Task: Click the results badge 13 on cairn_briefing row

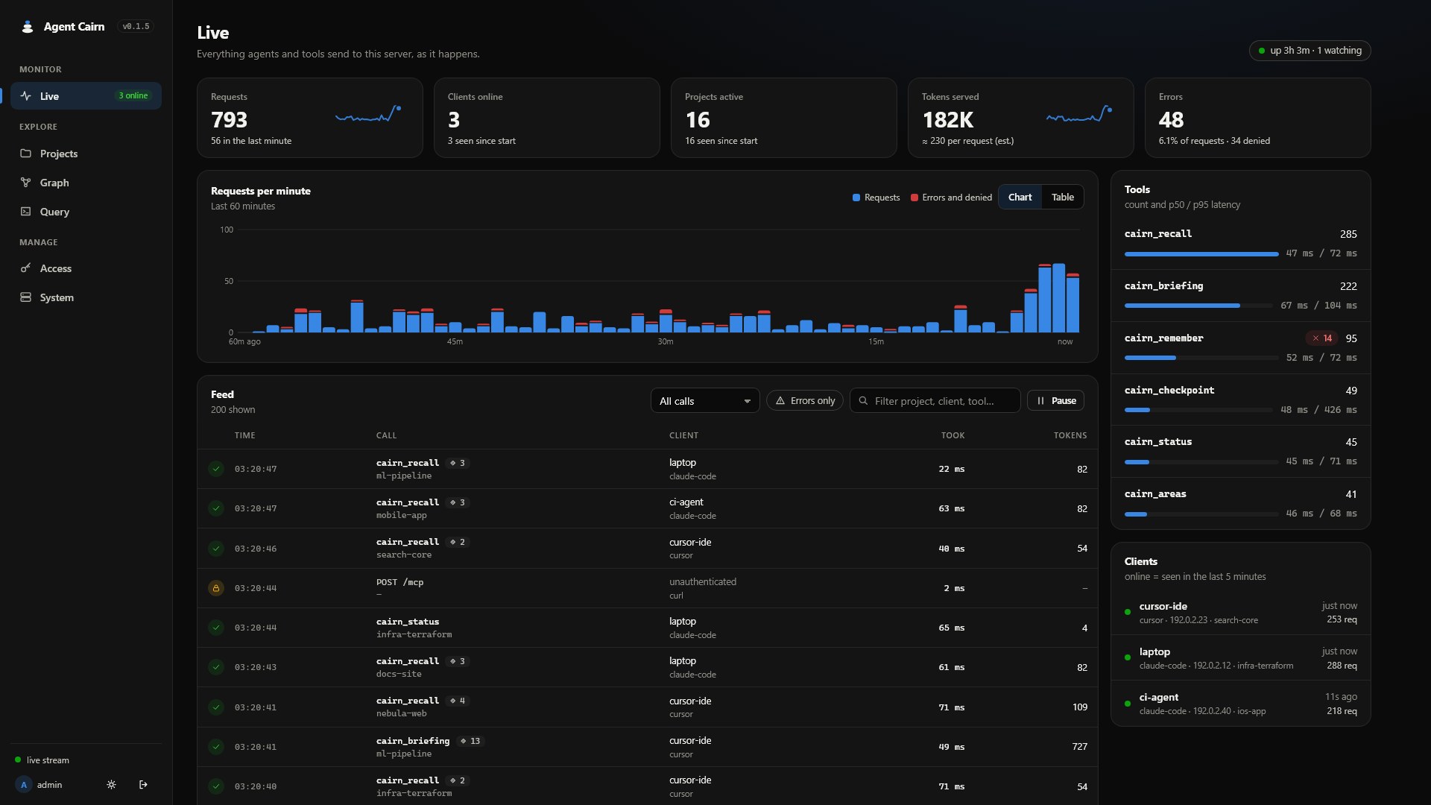Action: point(470,741)
